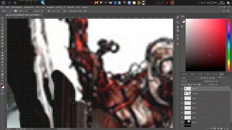Click the vertical hue slider strip

(x=229, y=45)
